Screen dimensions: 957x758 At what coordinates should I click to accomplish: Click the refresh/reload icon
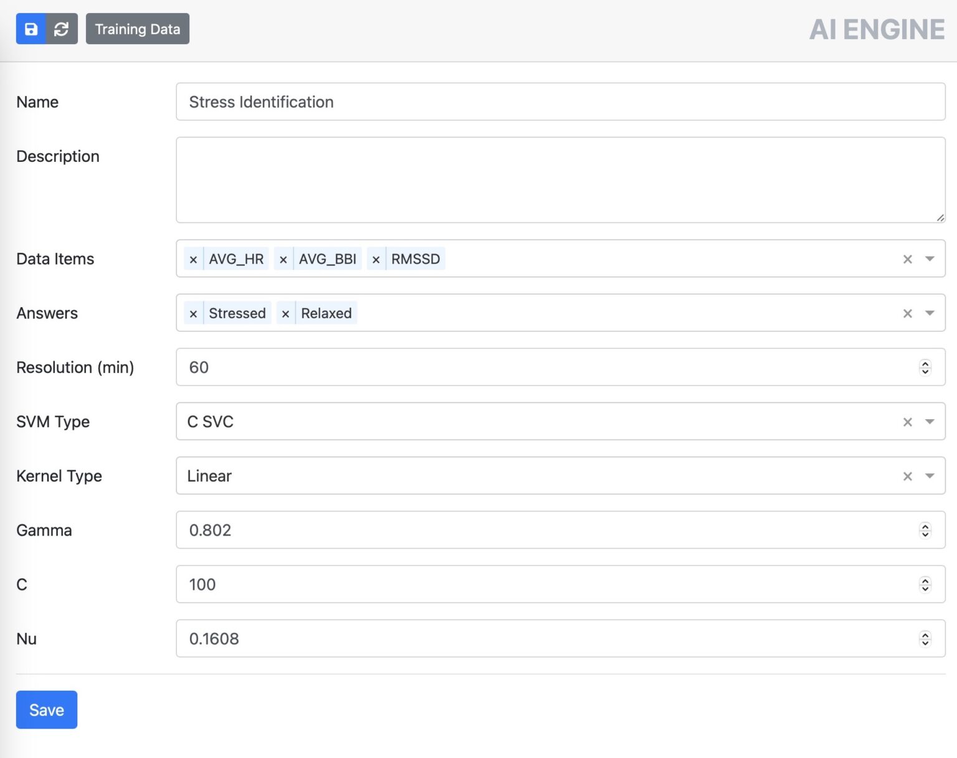click(x=61, y=29)
